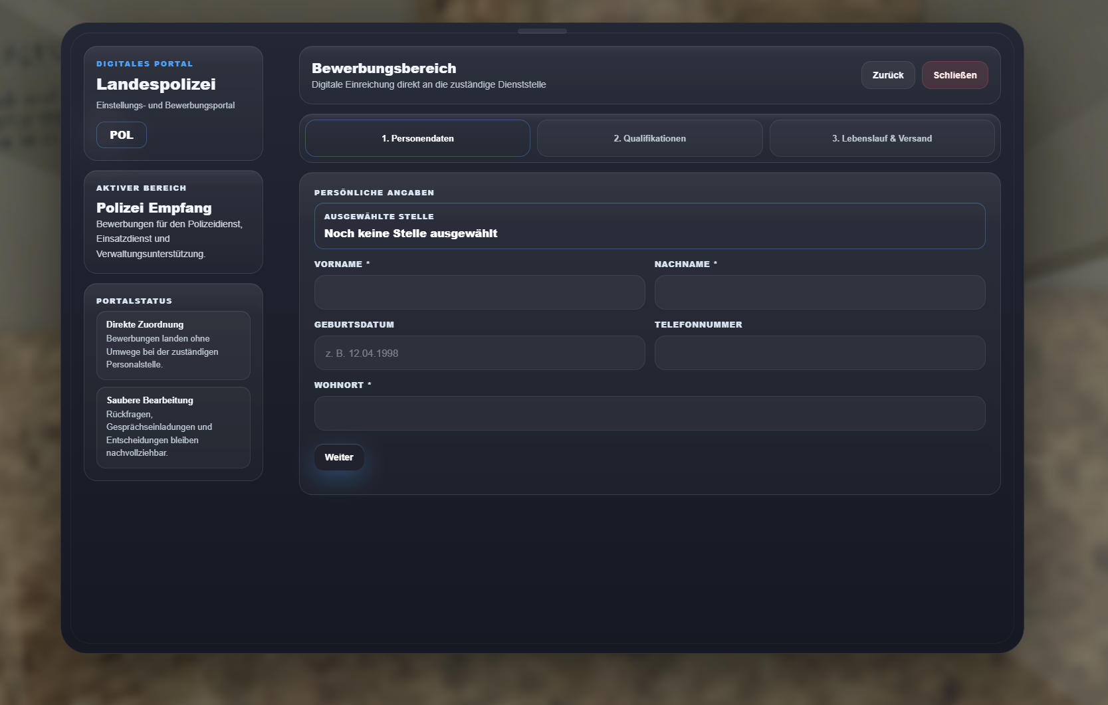Click the POL badge
This screenshot has height=705, width=1108.
point(122,135)
